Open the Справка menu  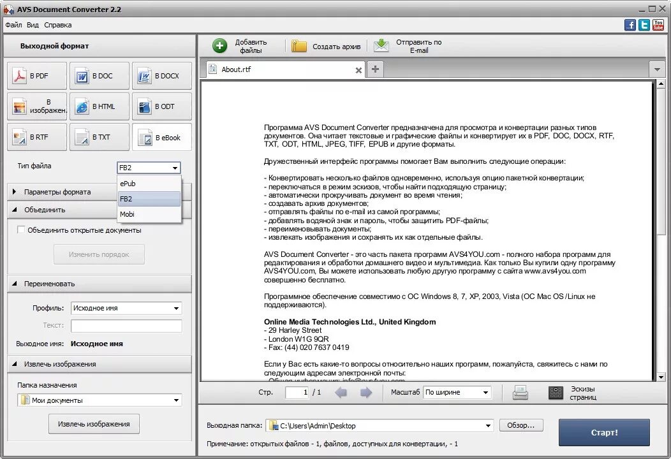point(58,25)
